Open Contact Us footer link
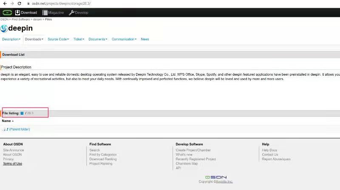 pyautogui.click(x=270, y=155)
